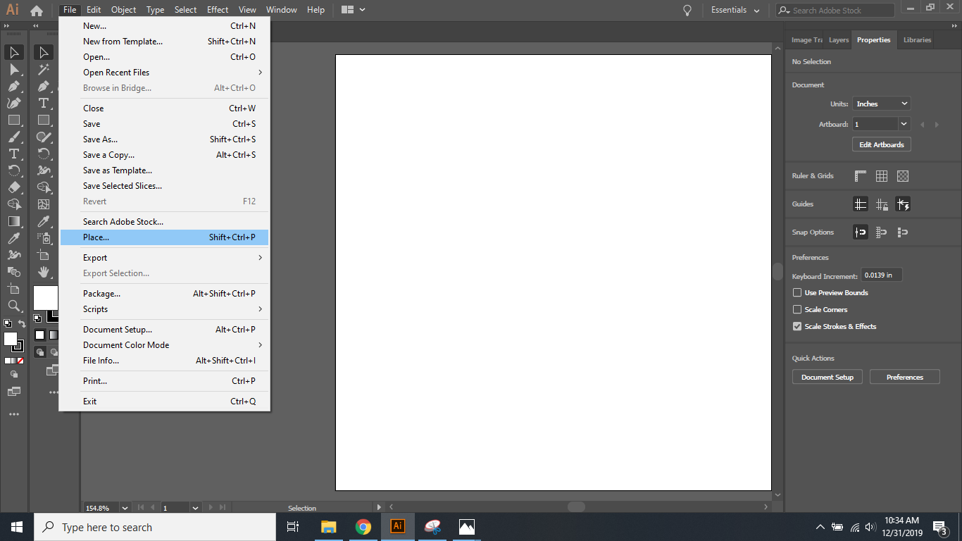Open the Units dropdown

point(880,103)
